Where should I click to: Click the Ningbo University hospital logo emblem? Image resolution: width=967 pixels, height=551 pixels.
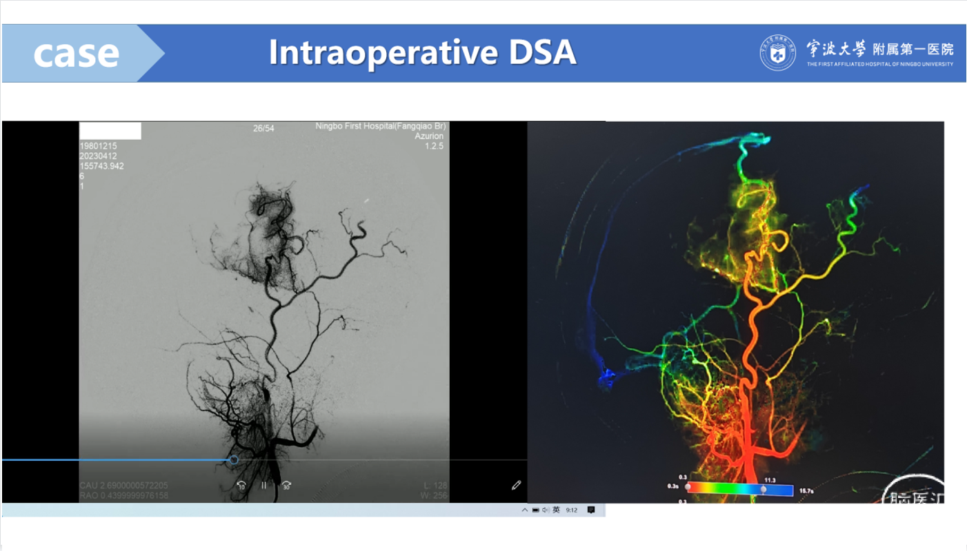[778, 53]
